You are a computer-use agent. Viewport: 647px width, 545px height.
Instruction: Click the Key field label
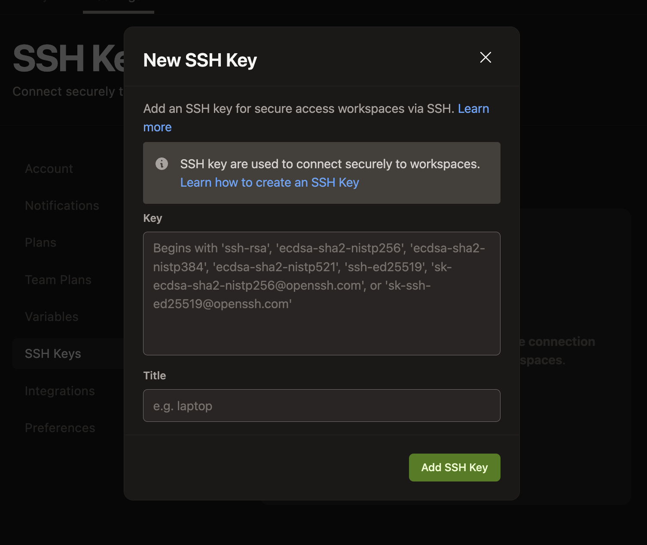tap(153, 218)
